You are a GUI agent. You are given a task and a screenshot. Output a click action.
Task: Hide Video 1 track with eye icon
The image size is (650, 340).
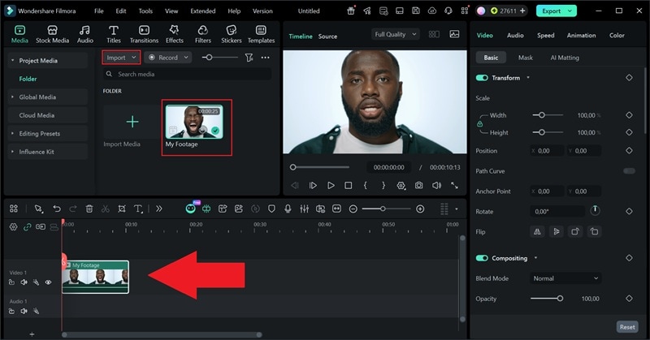[48, 282]
